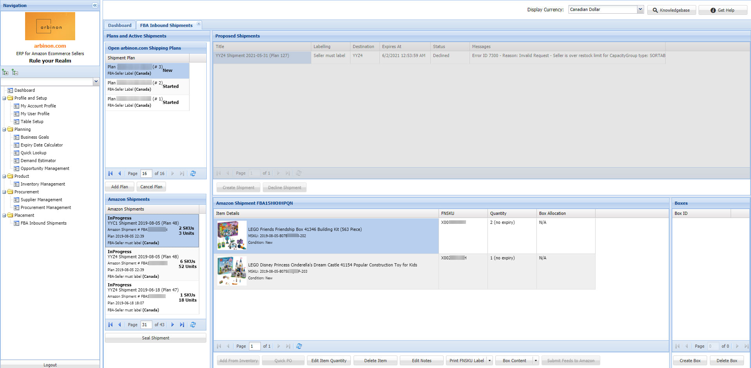751x368 pixels.
Task: Go to first page of Shipping Plans
Action: coord(110,173)
